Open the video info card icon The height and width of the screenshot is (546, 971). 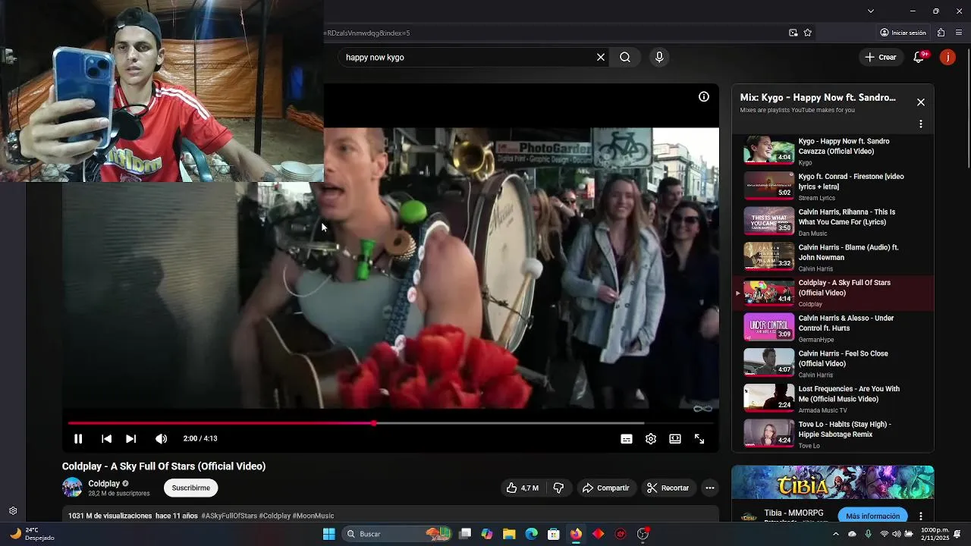pyautogui.click(x=704, y=96)
